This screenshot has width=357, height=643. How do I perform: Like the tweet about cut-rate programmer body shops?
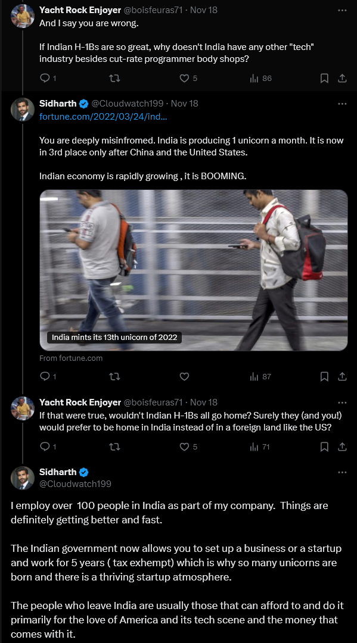click(x=188, y=78)
